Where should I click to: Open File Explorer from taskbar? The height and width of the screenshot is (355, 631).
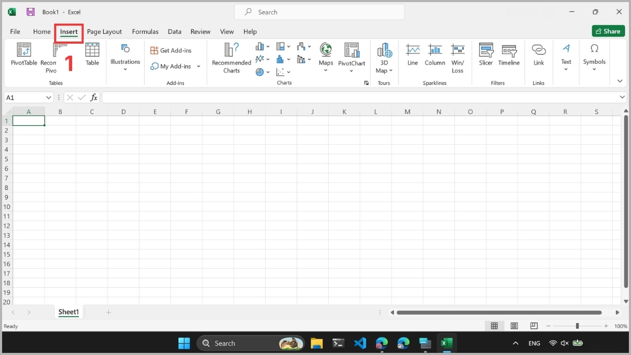click(x=317, y=343)
